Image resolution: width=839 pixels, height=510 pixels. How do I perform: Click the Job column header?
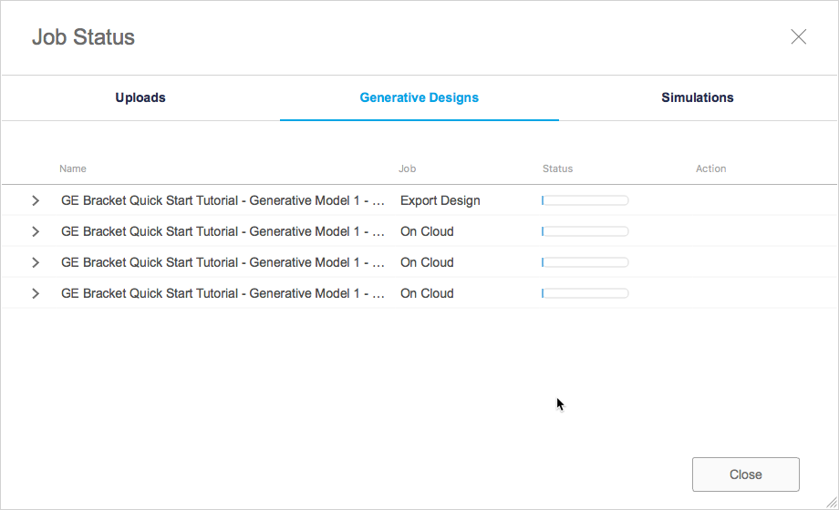click(x=407, y=168)
